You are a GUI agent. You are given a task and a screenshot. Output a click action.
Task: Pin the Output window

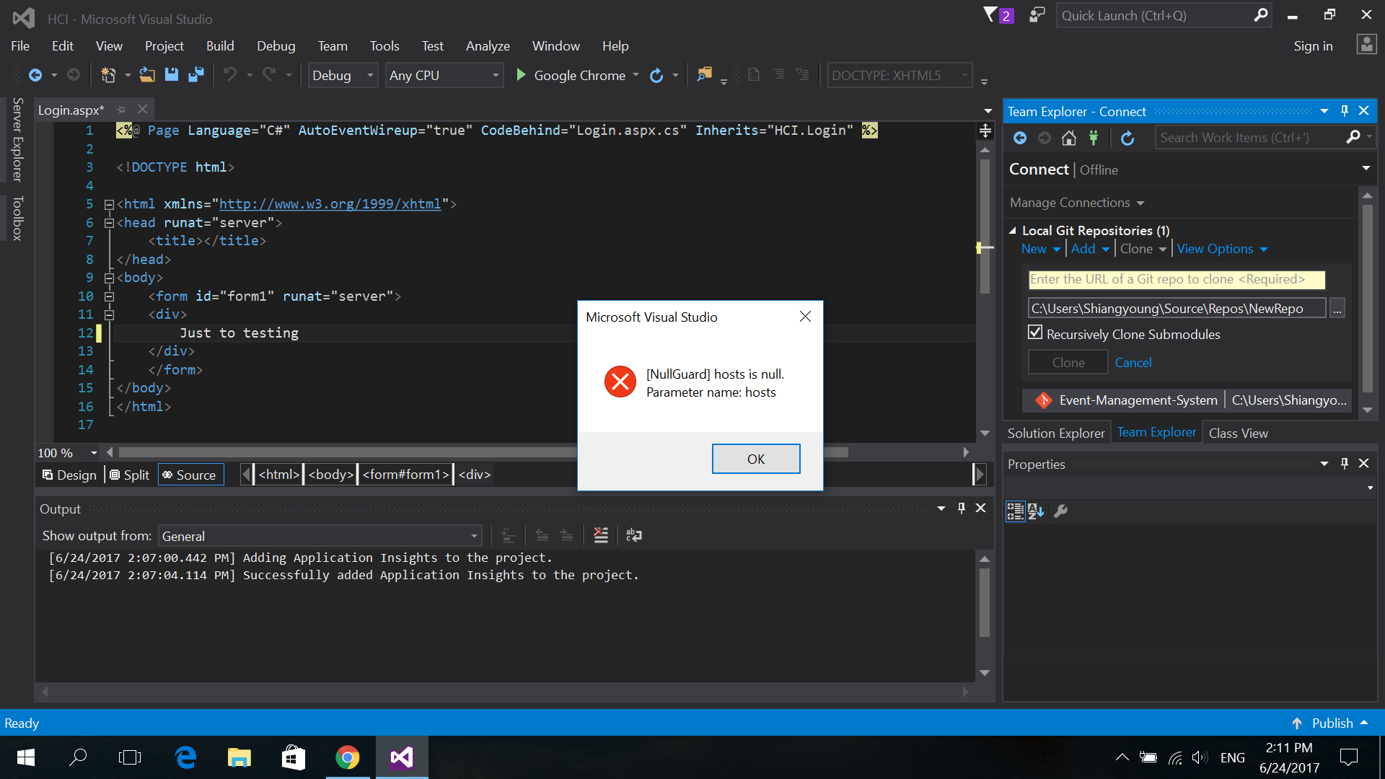961,508
